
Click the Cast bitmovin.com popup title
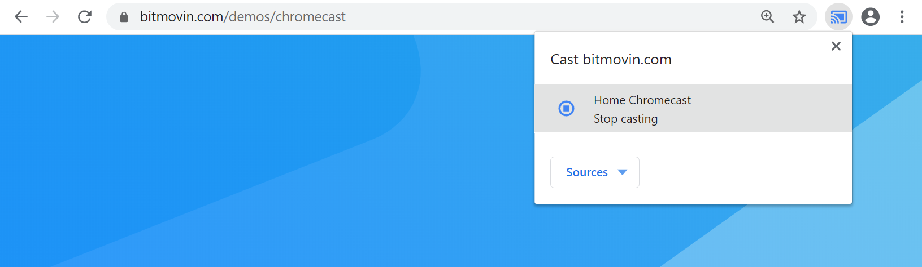tap(611, 60)
